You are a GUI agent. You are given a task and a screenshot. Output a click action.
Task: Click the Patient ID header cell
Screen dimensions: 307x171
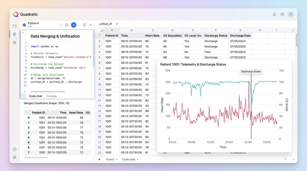pyautogui.click(x=112, y=36)
